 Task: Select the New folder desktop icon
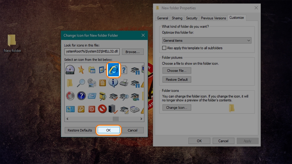(x=12, y=44)
